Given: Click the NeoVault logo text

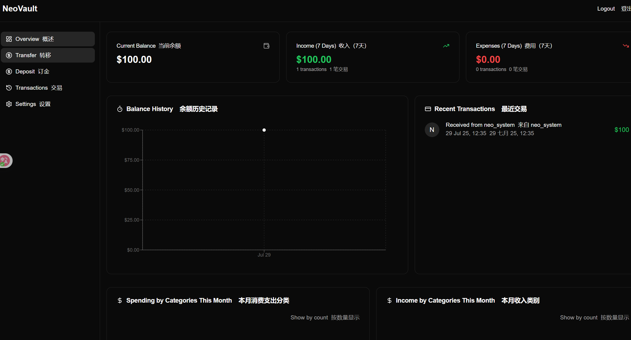Looking at the screenshot, I should point(20,9).
